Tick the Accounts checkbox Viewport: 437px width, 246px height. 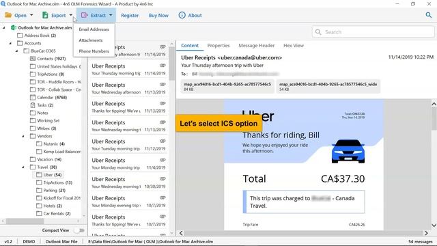(x=20, y=43)
